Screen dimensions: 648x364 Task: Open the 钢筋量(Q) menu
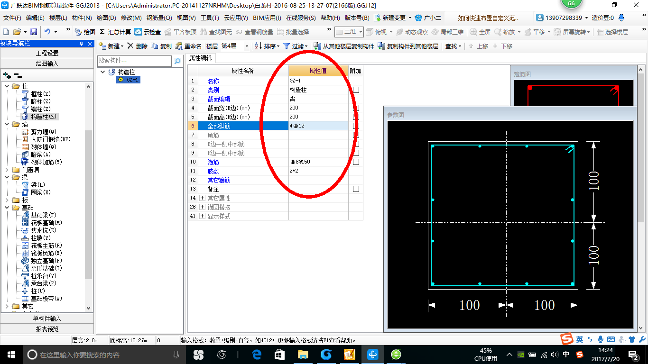point(159,18)
